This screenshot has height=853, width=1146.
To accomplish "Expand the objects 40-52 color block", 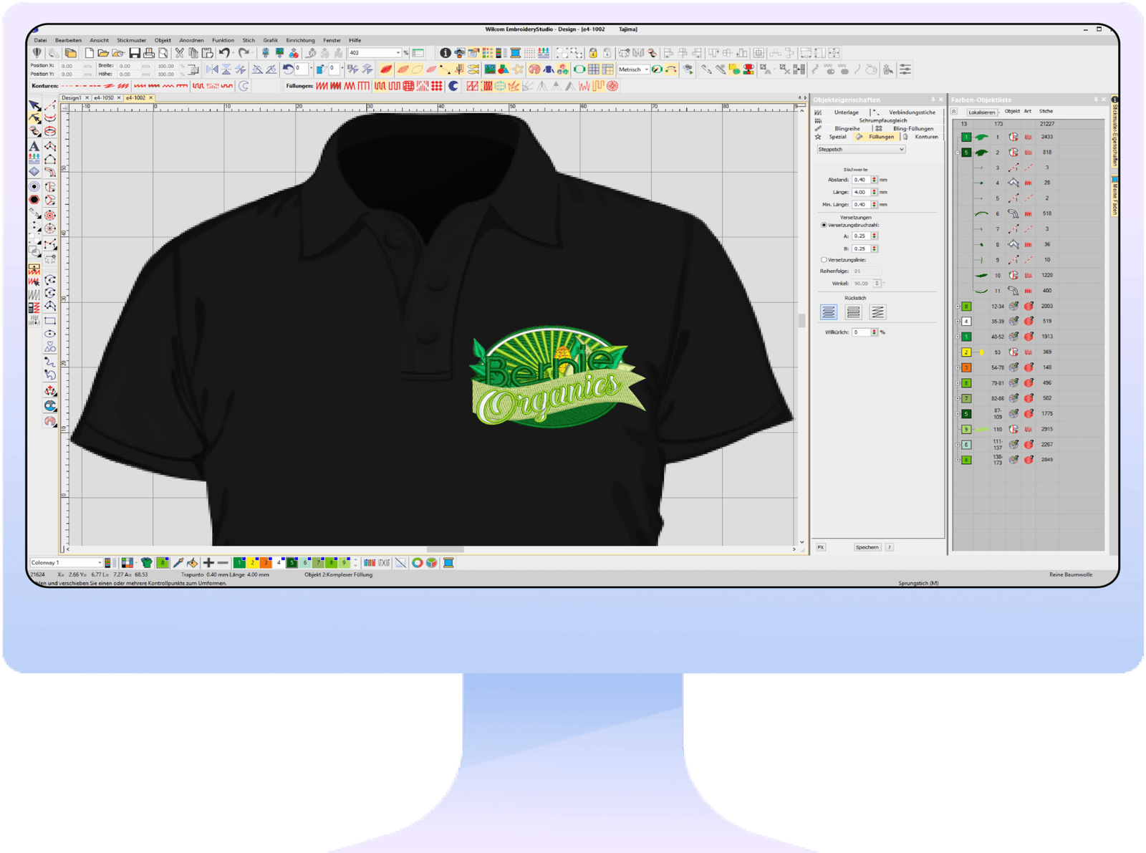I will coord(958,337).
